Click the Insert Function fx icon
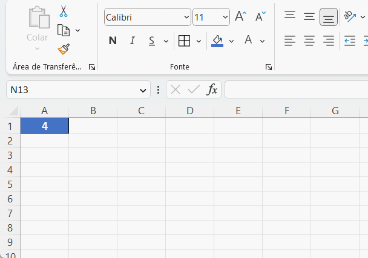This screenshot has width=368, height=258. pos(212,90)
